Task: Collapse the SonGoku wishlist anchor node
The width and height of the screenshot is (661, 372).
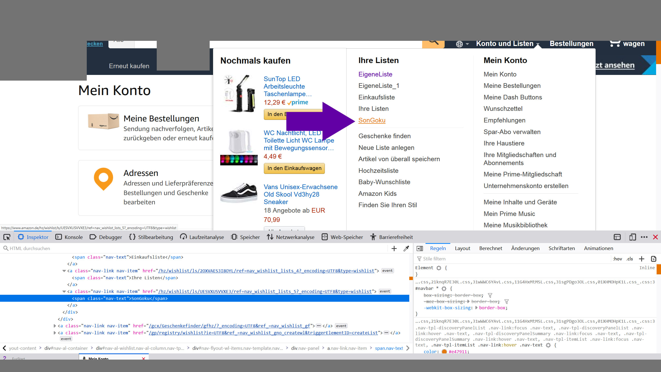Action: (64, 291)
